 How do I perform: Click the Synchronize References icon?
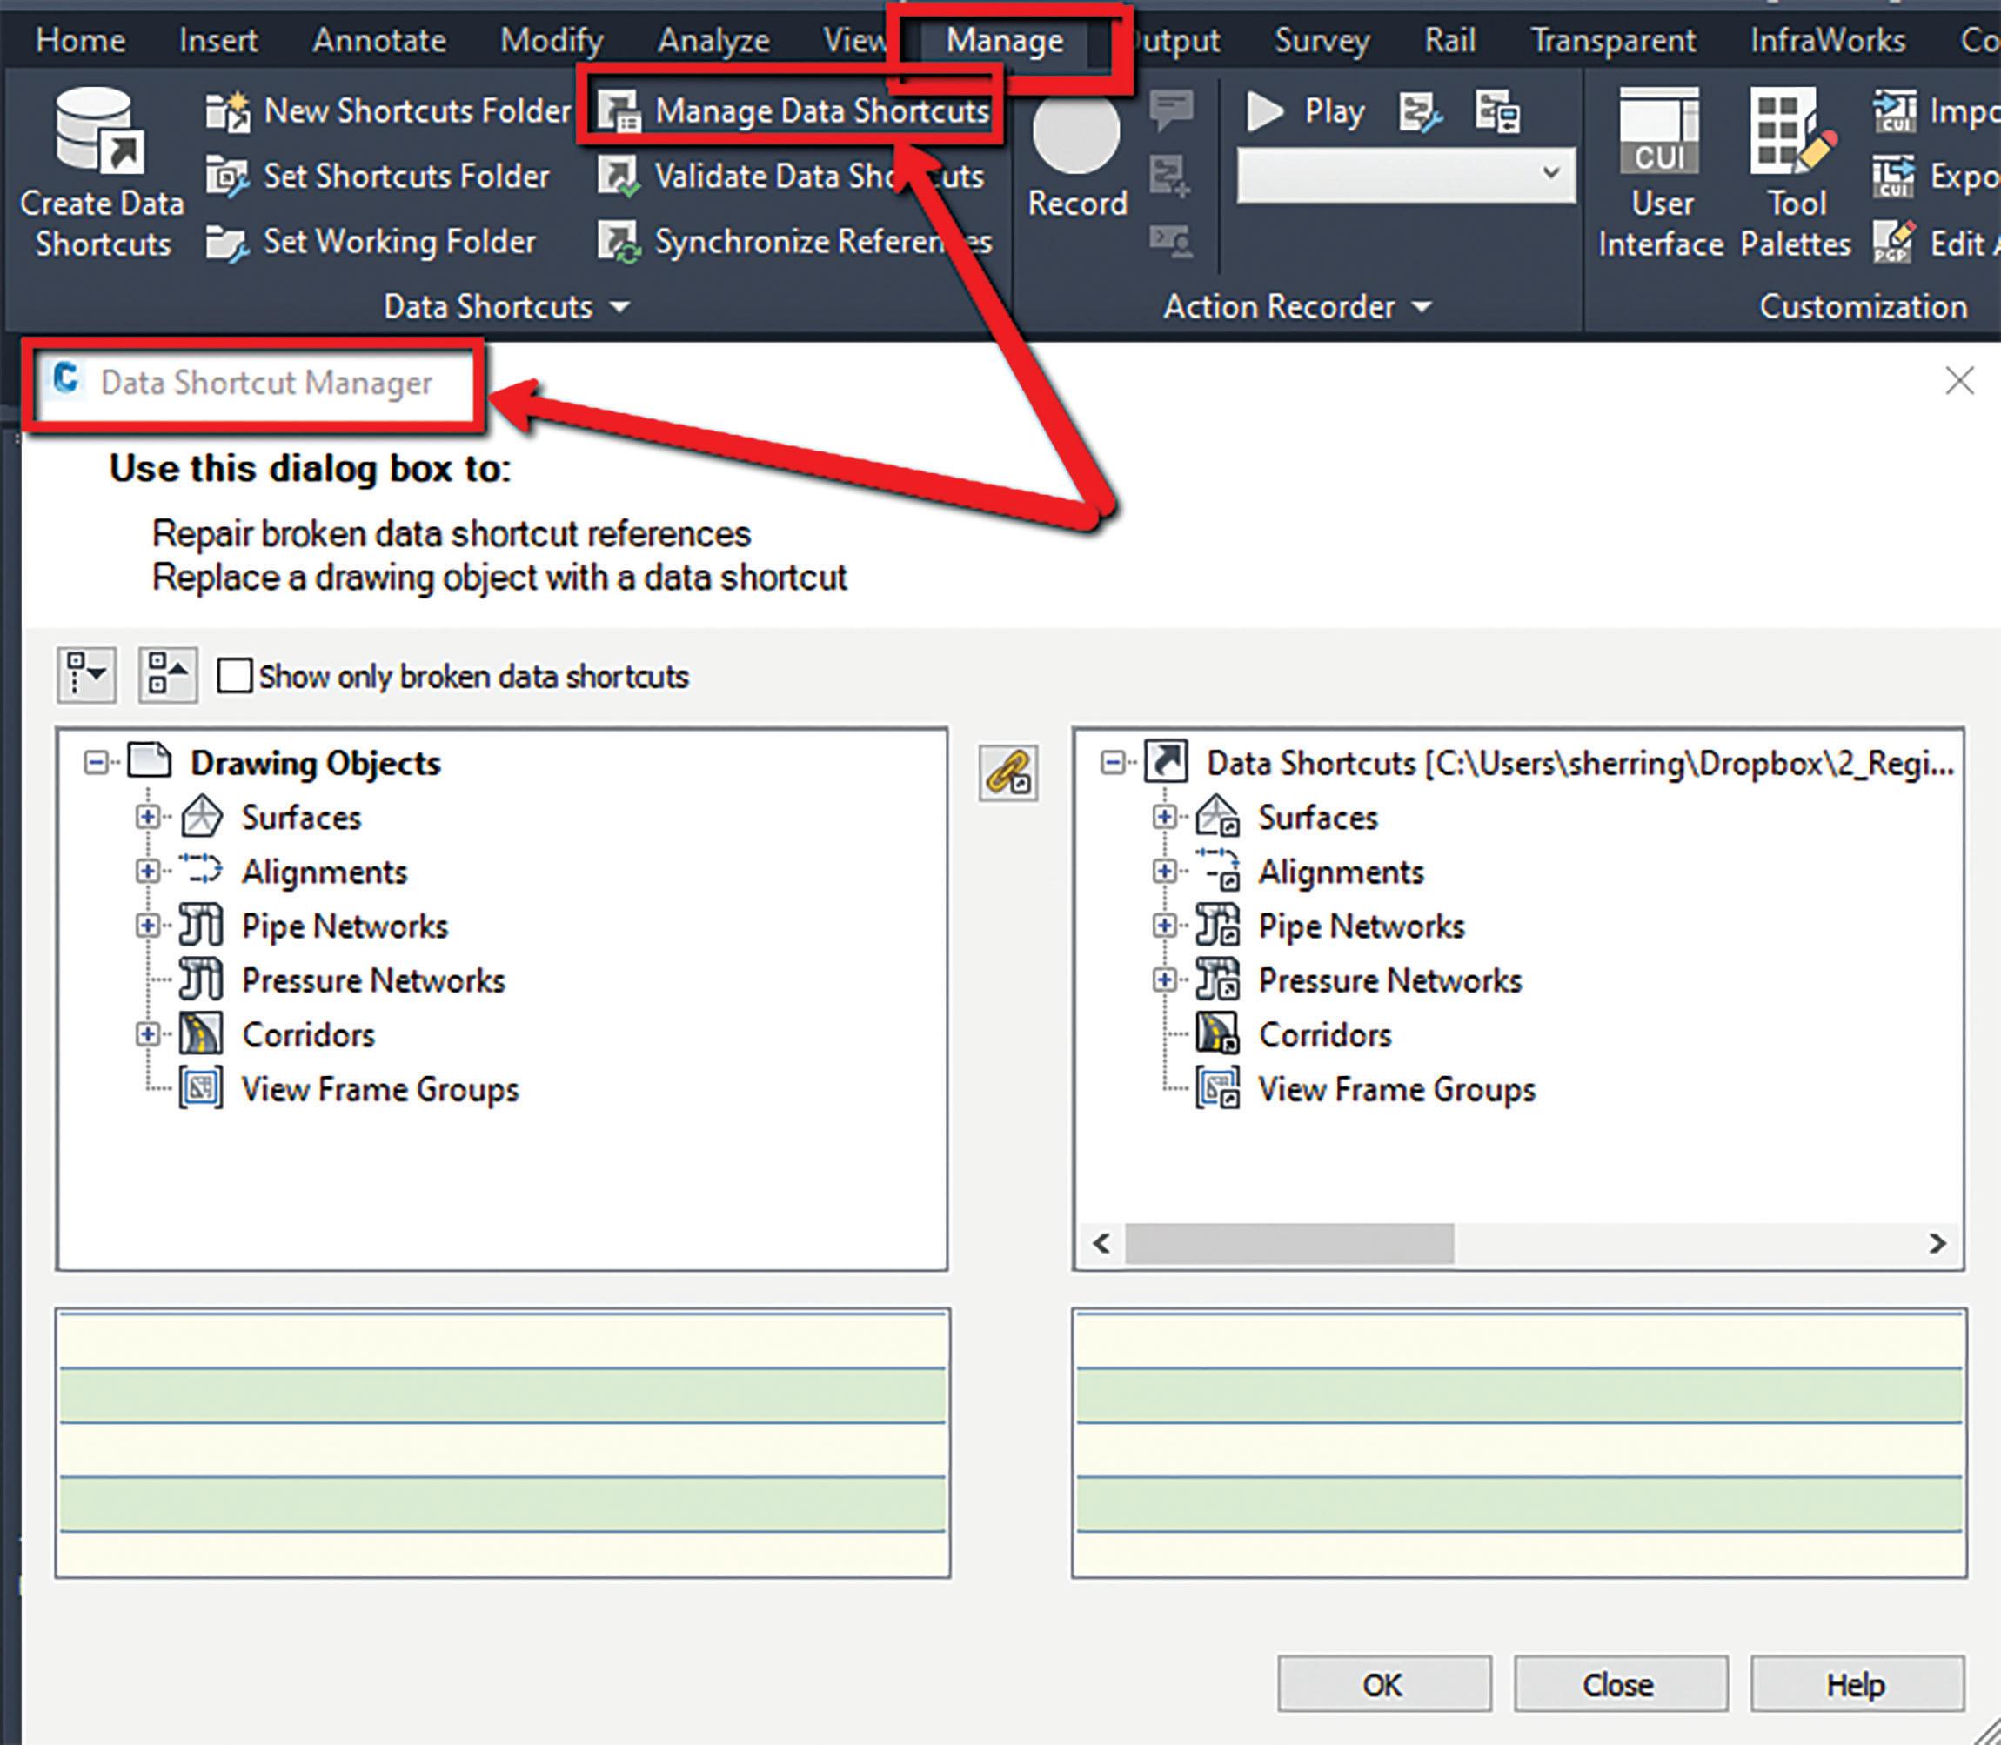click(x=619, y=243)
